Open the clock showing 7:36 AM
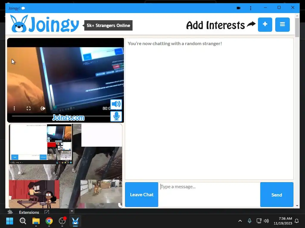The width and height of the screenshot is (305, 228). pos(283,221)
